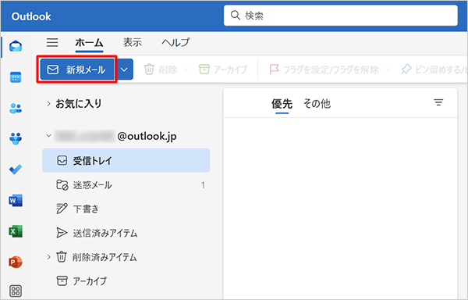Image resolution: width=468 pixels, height=300 pixels.
Task: Click the ピン留めする pin button
Action: (x=434, y=70)
